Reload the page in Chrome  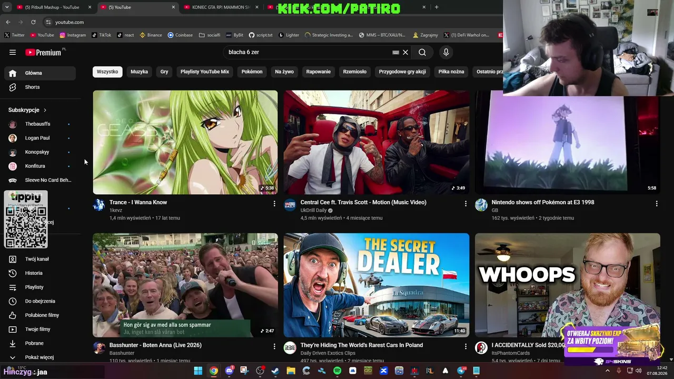[x=33, y=22]
